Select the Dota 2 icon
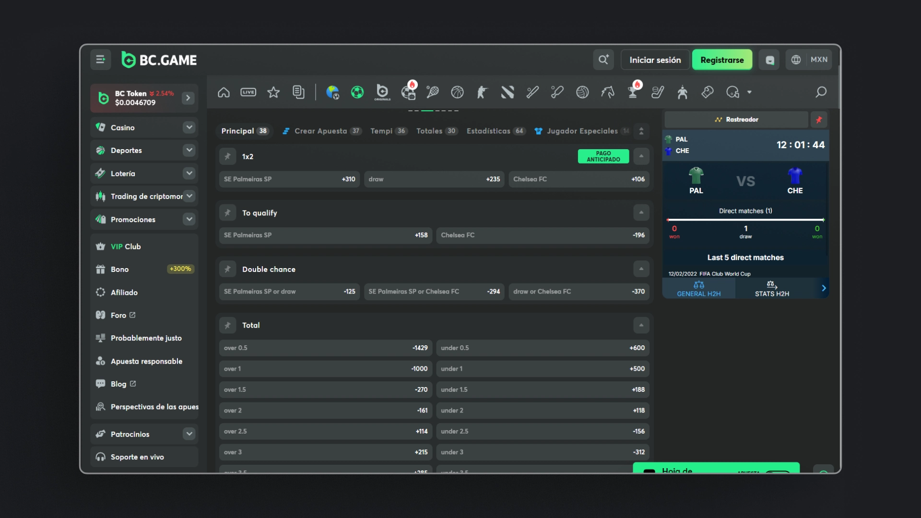This screenshot has width=921, height=518. [508, 92]
